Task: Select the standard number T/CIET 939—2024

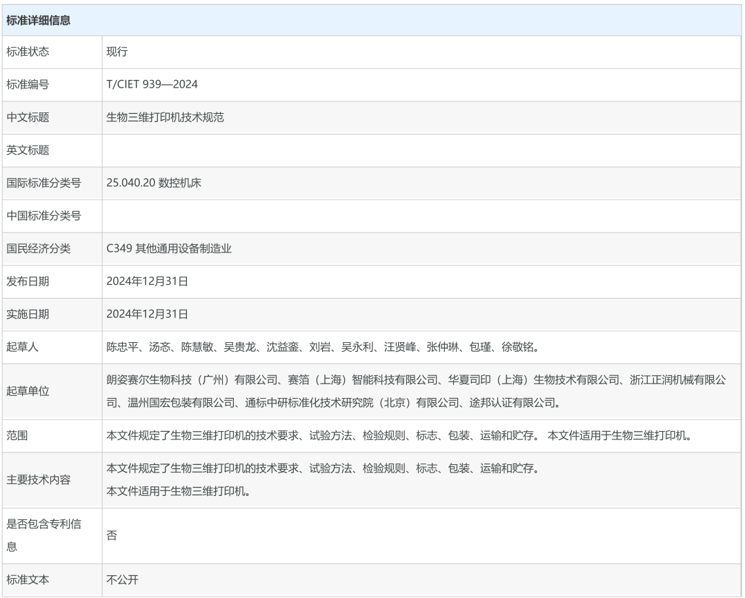Action: tap(152, 84)
